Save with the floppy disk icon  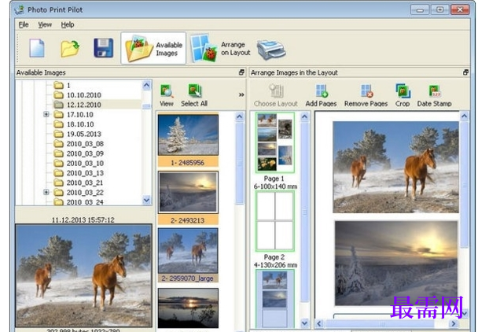pos(103,49)
